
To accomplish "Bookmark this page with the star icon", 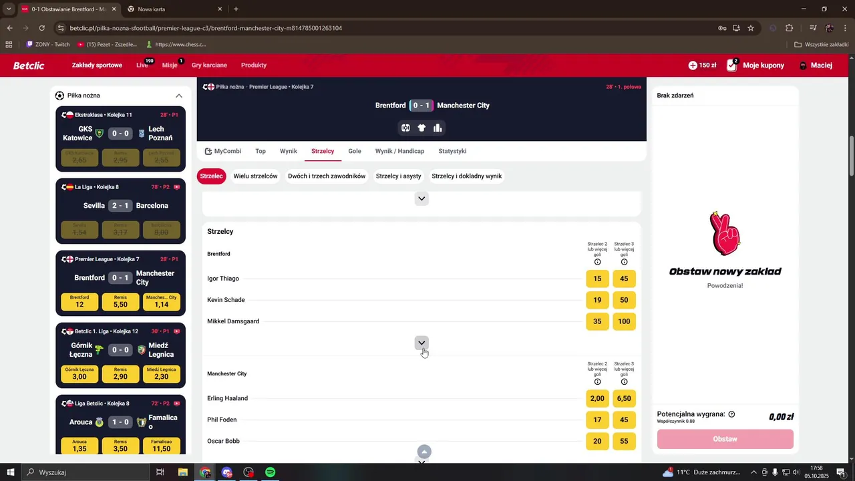I will (751, 28).
